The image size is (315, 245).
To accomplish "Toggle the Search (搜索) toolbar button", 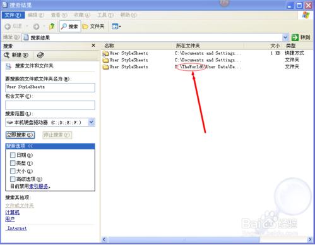I will [x=70, y=27].
